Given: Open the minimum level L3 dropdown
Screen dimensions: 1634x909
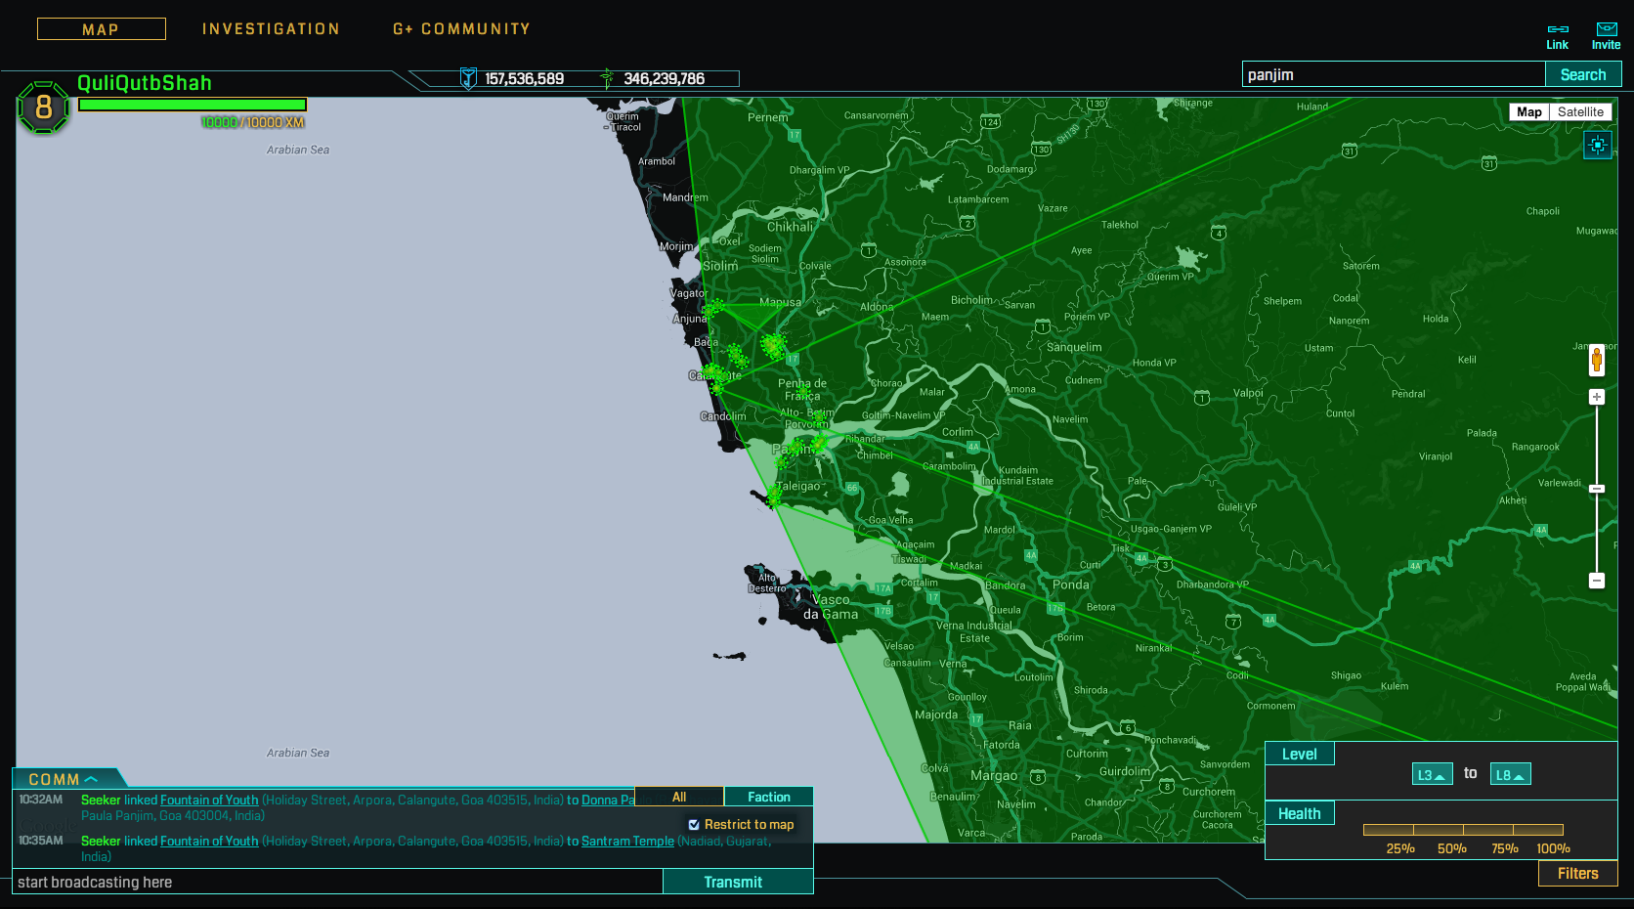Looking at the screenshot, I should coord(1432,774).
